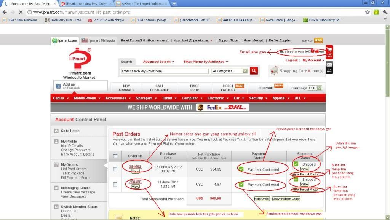The height and width of the screenshot is (220, 390).
Task: Open the PES 2012 With dongle bookmark
Action: tap(108, 20)
